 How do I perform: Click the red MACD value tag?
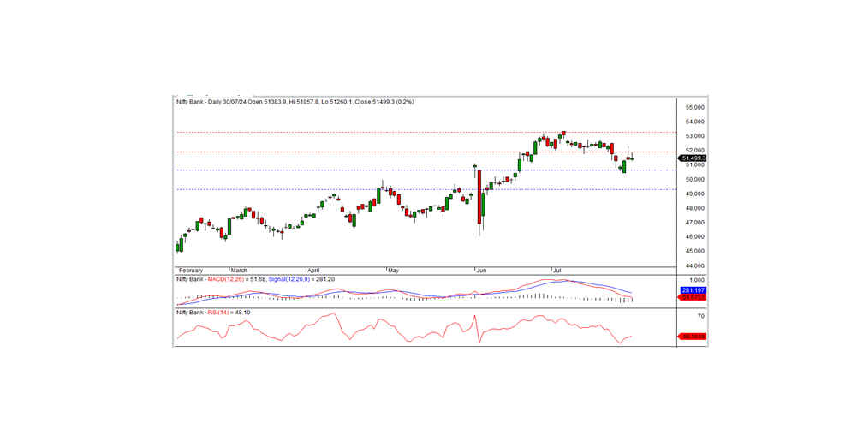pyautogui.click(x=693, y=298)
